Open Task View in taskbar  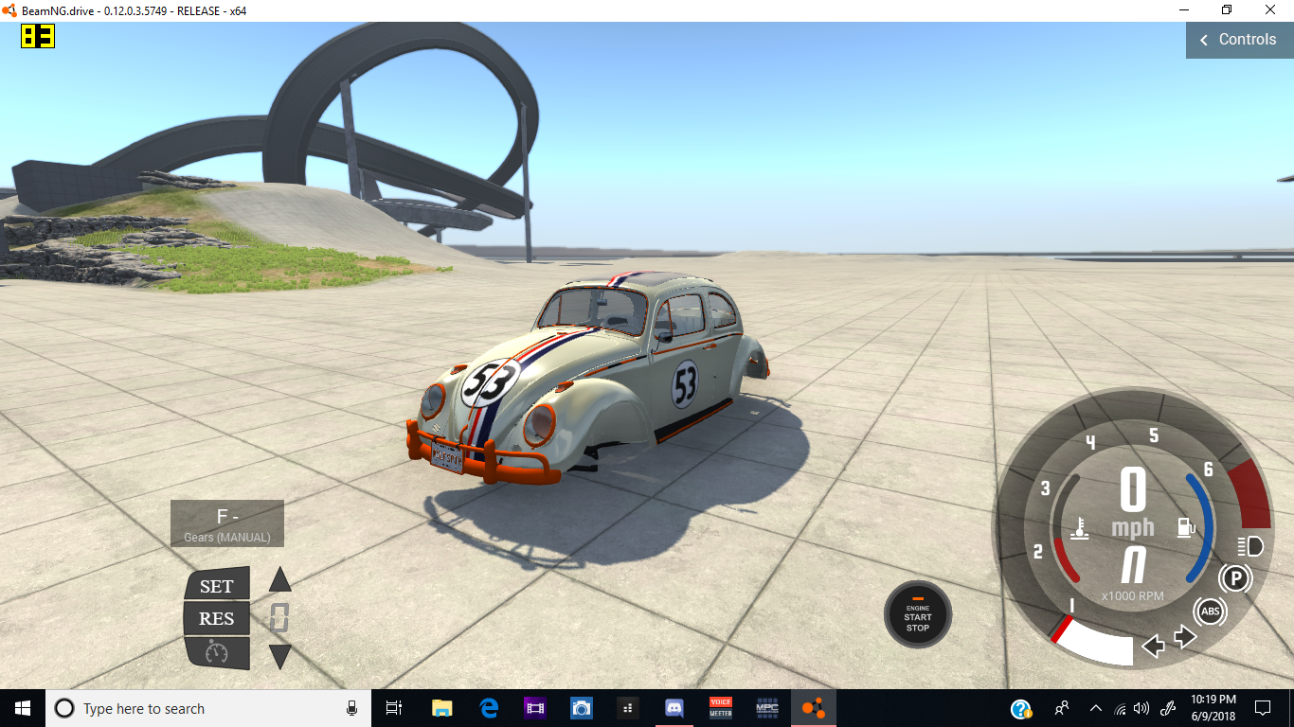pyautogui.click(x=394, y=708)
